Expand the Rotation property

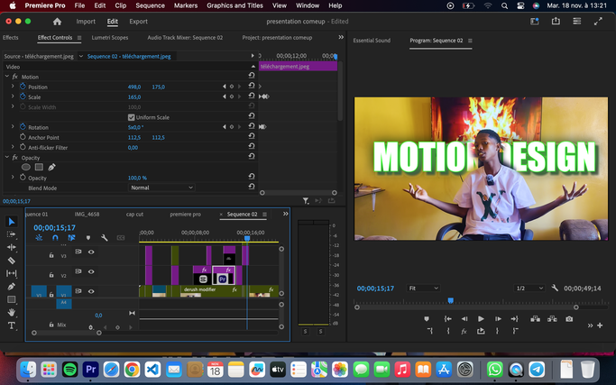coord(13,127)
